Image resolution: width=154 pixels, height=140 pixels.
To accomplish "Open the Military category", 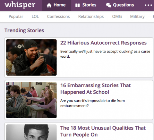I will pyautogui.click(x=137, y=17).
